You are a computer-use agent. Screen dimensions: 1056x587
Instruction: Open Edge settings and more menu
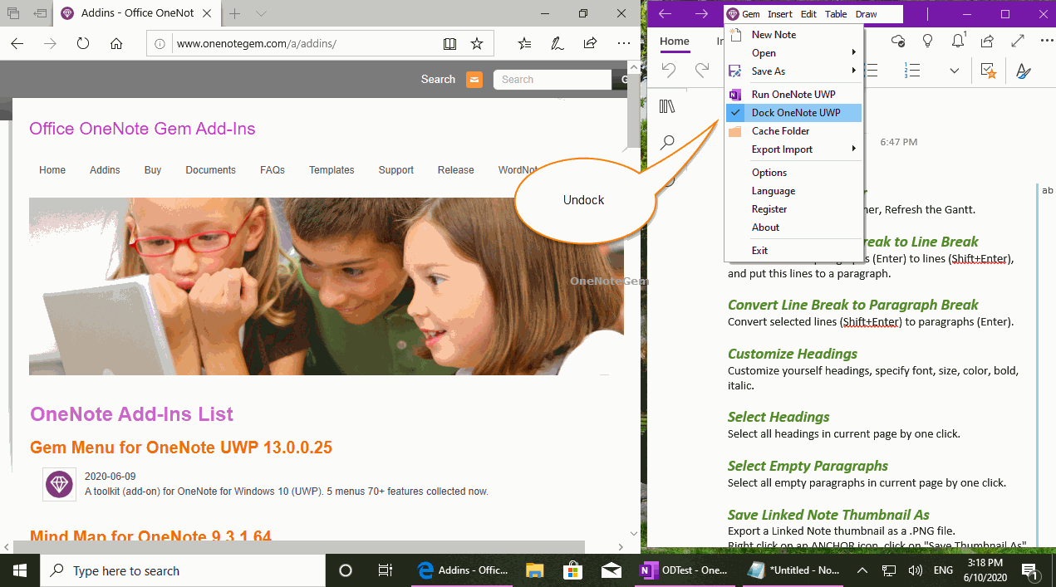tap(624, 43)
